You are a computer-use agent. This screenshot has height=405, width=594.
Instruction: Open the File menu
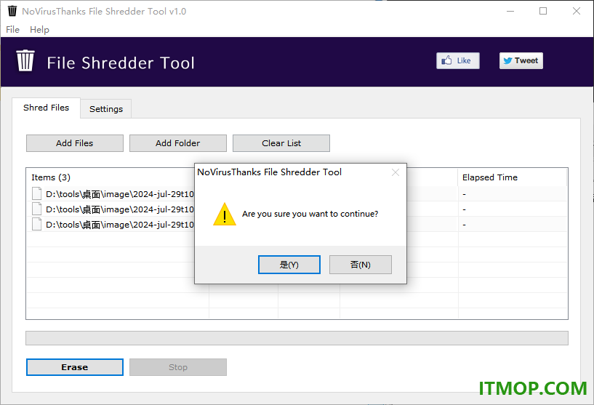point(12,30)
